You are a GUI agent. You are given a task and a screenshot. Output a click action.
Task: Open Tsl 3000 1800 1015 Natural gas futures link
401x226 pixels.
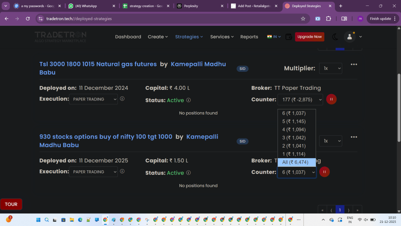click(98, 64)
